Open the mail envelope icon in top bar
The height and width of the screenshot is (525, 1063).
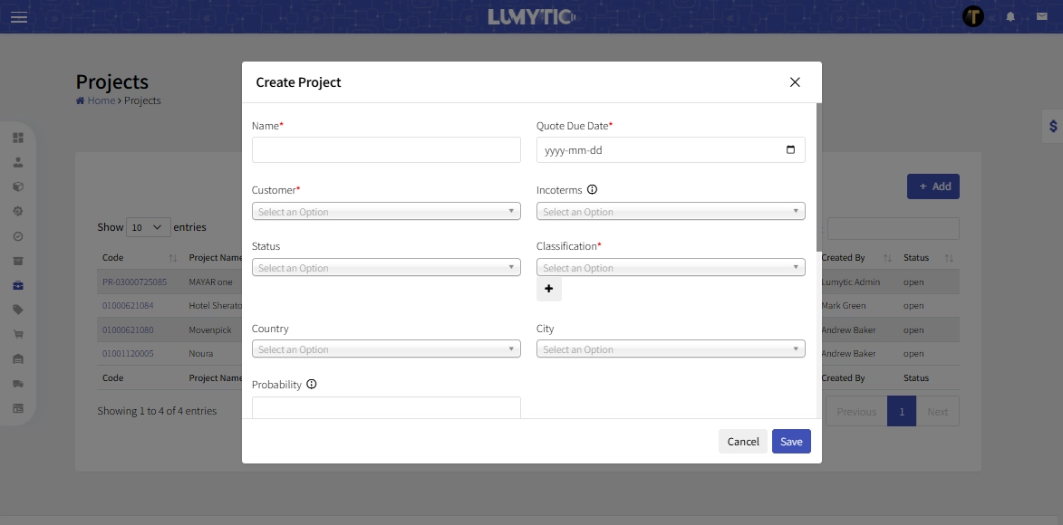point(1040,15)
